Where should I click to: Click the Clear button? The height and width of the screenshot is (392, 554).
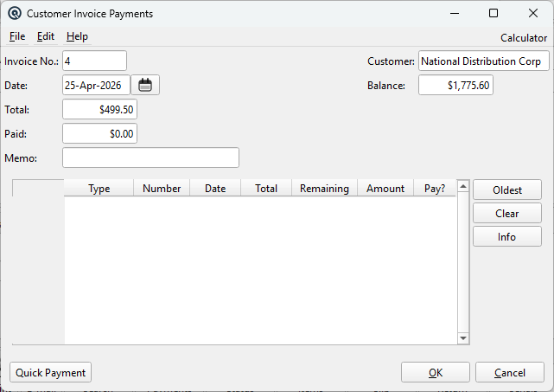pos(507,214)
